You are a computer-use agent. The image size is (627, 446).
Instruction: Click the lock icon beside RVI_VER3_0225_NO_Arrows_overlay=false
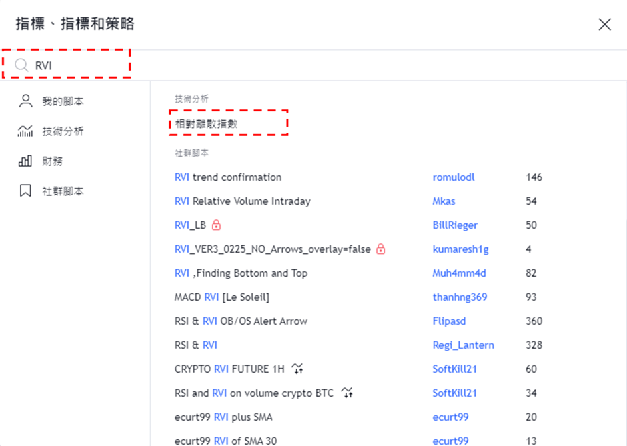coord(381,249)
